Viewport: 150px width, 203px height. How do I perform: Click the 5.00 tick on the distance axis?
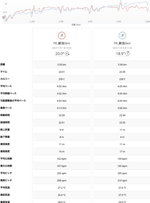point(148,22)
